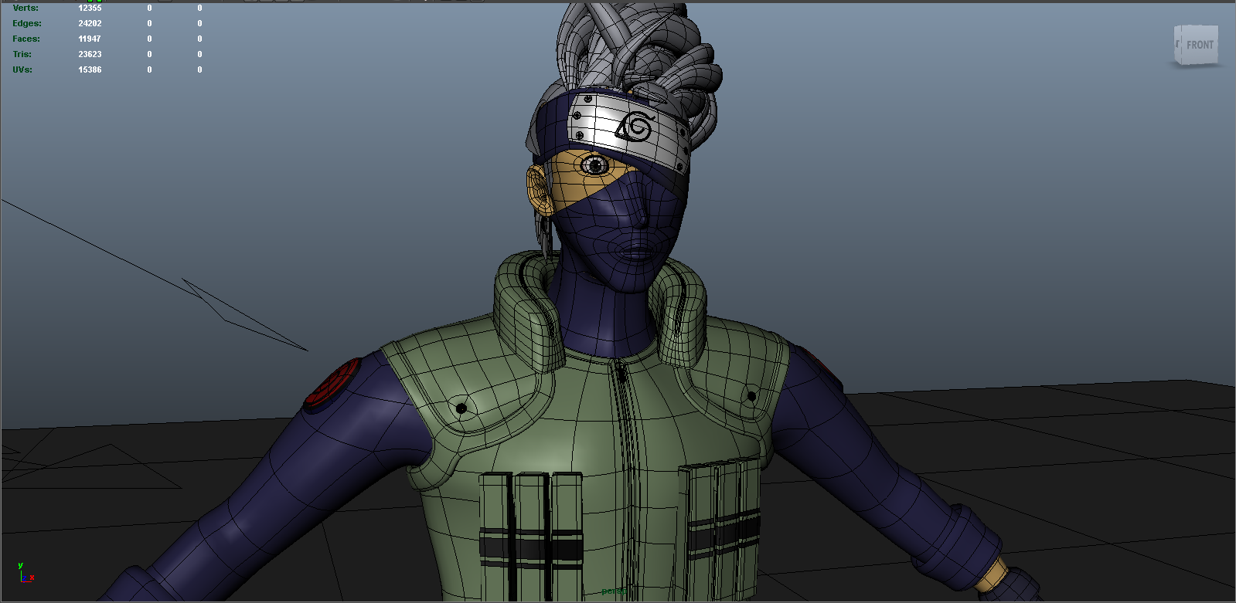Select the character's ear
1236x603 pixels.
pyautogui.click(x=538, y=189)
